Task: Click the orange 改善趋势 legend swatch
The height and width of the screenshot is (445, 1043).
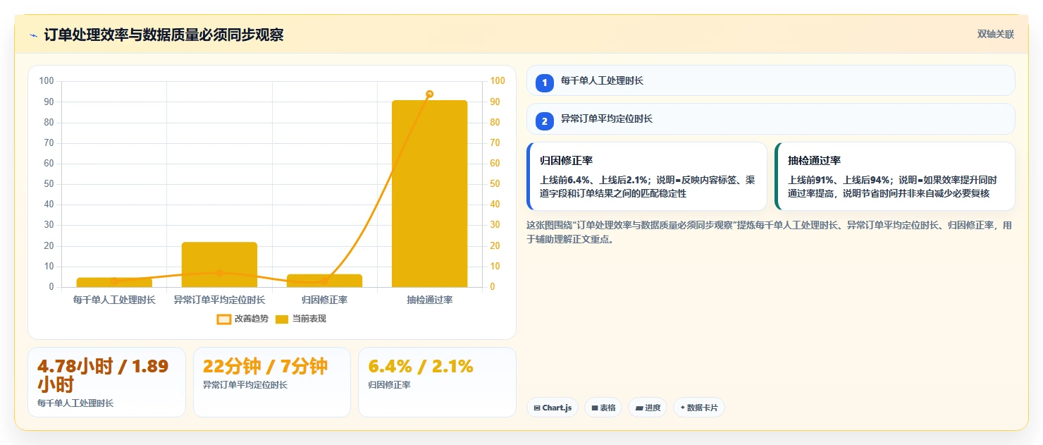Action: click(223, 319)
